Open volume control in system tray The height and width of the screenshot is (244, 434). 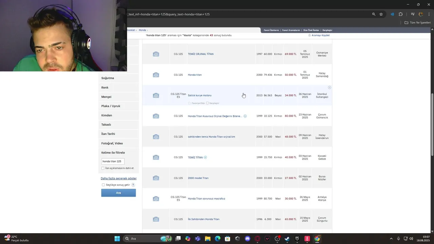[411, 239]
